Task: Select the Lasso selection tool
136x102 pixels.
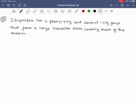Action: coord(49,11)
